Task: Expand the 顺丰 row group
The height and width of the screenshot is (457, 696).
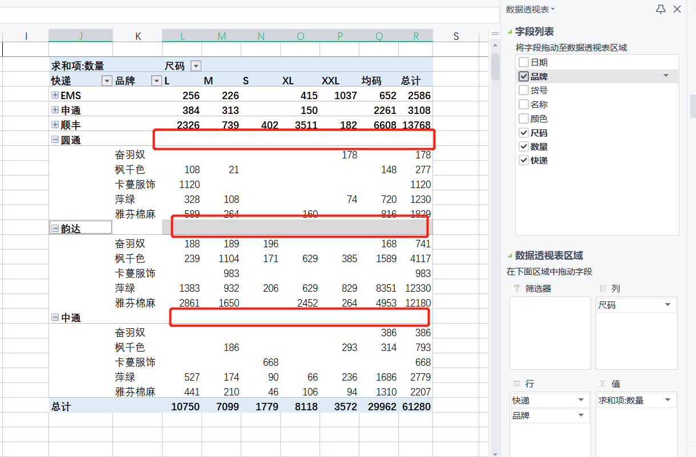Action: 55,125
